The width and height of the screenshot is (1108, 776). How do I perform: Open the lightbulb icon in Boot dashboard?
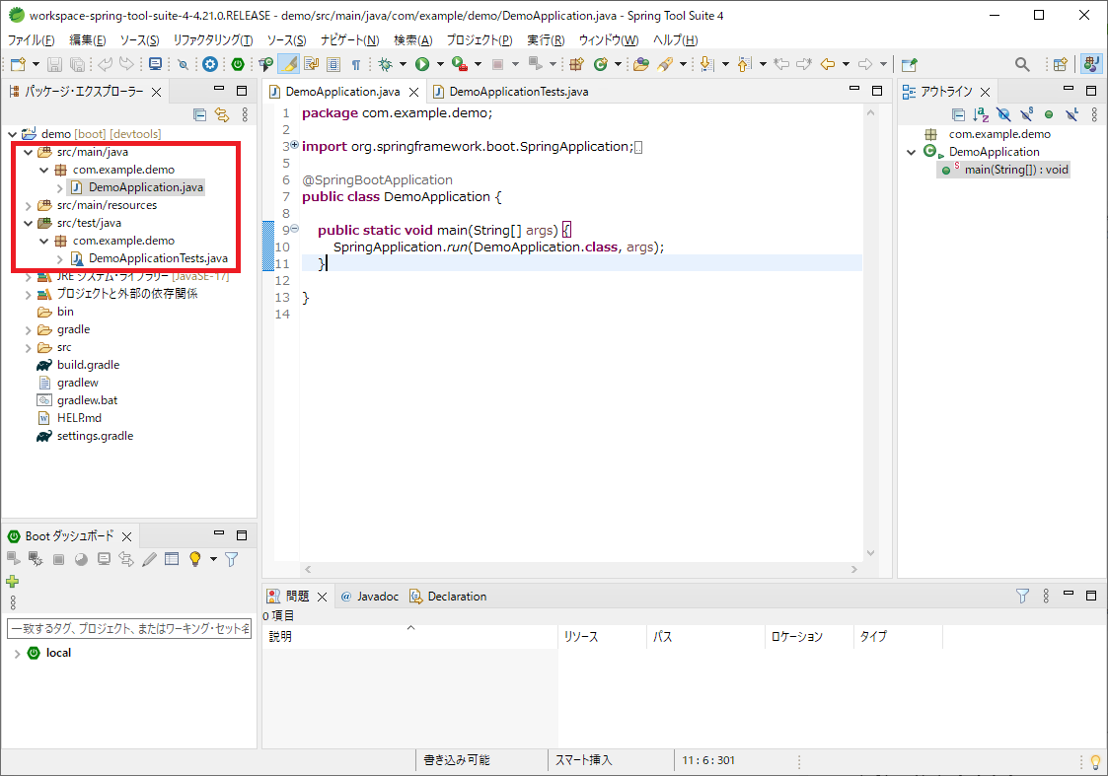[194, 559]
